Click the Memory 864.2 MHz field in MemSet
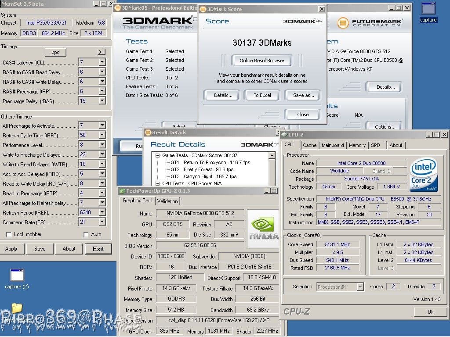450x337 pixels. (53, 33)
